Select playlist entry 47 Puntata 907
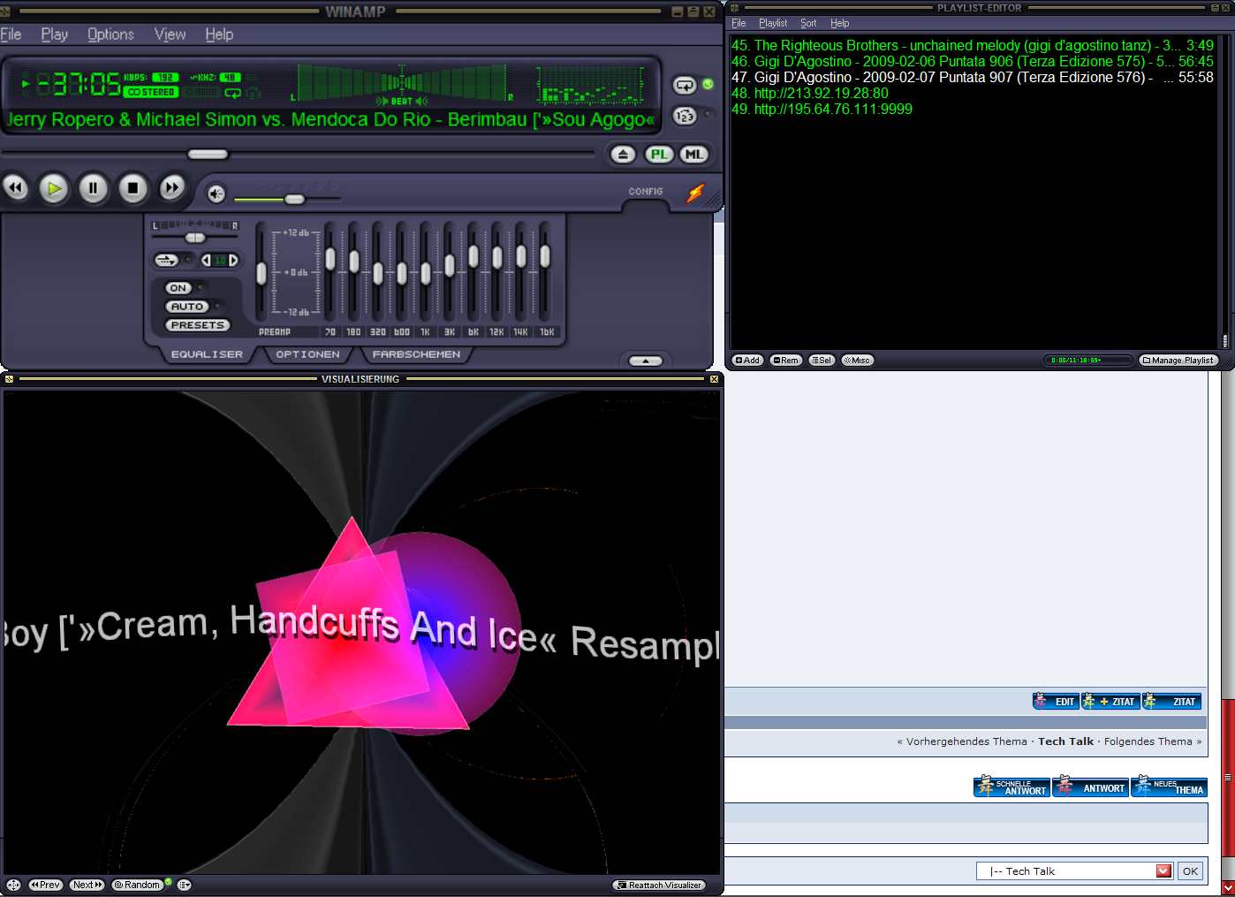Image resolution: width=1235 pixels, height=897 pixels. [x=973, y=78]
